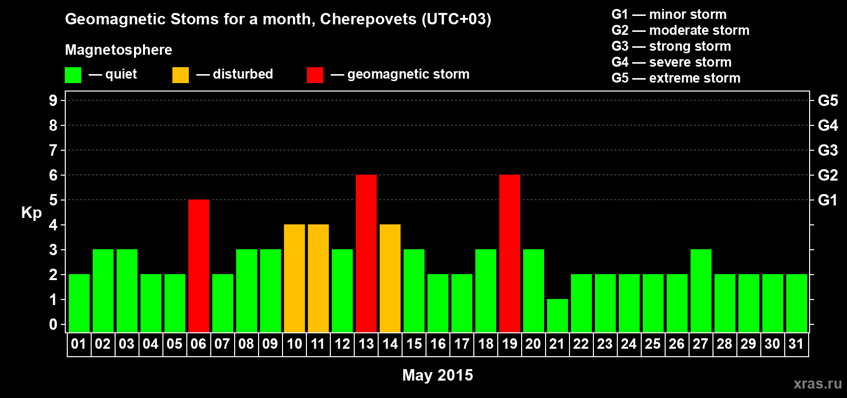
Task: Click the 'May 2015' month label
Action: pyautogui.click(x=437, y=375)
